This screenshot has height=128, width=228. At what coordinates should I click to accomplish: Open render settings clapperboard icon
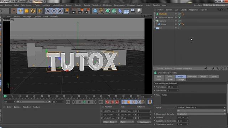pyautogui.click(x=87, y=11)
